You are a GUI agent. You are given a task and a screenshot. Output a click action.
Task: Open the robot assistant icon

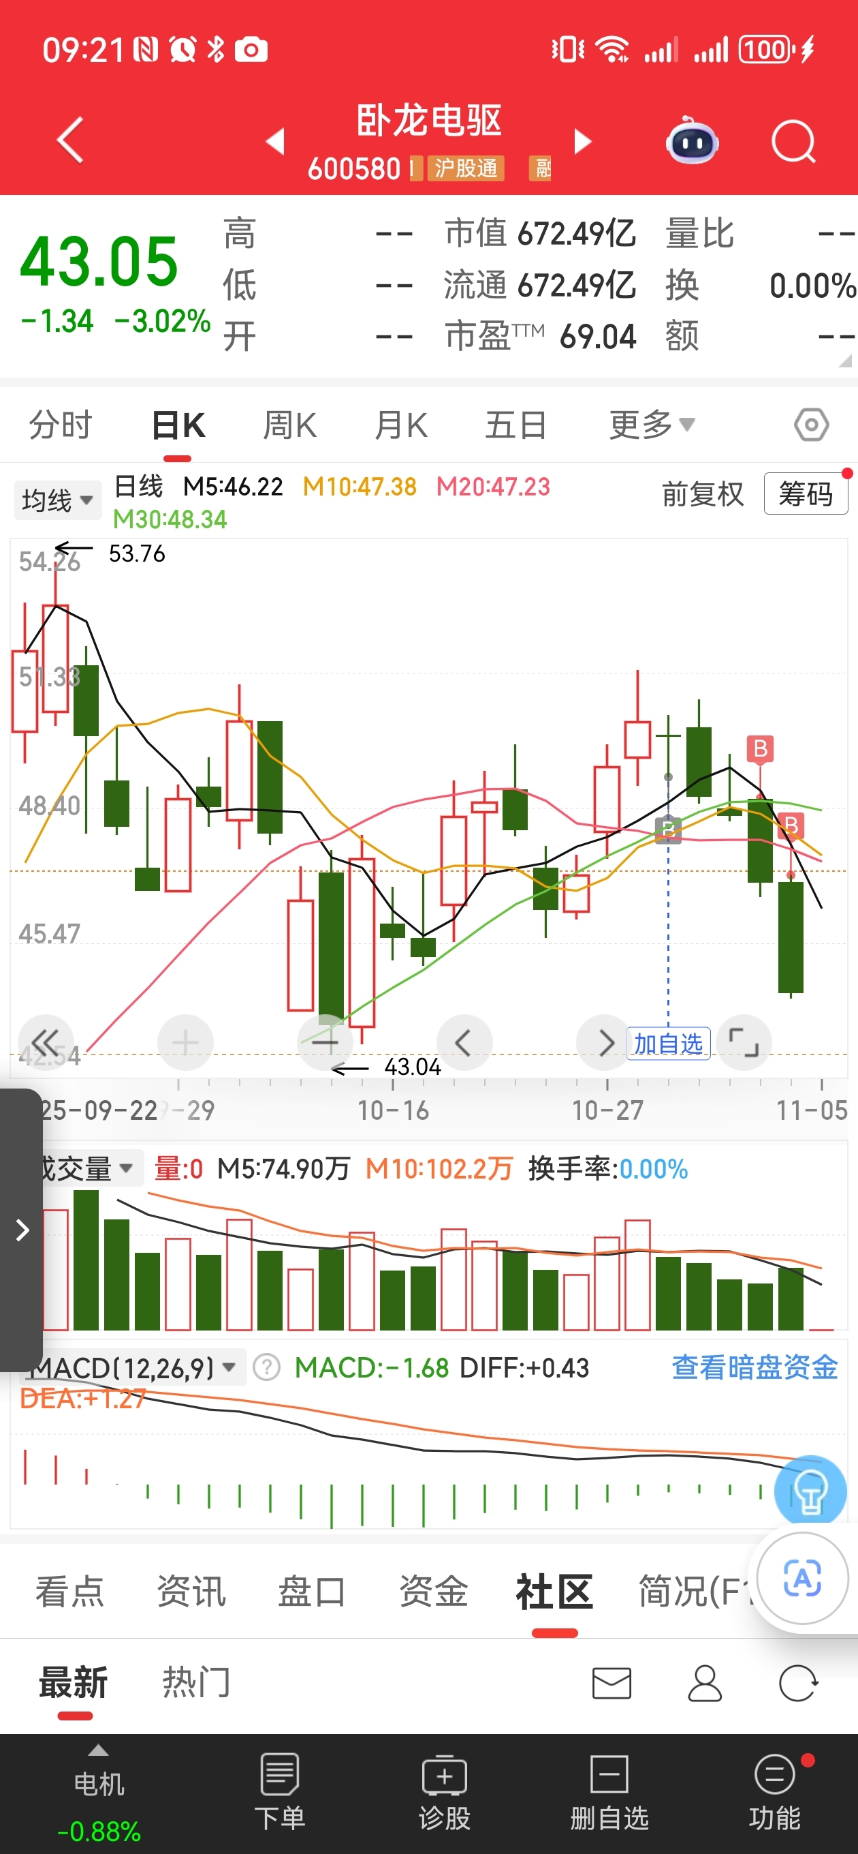pos(692,141)
